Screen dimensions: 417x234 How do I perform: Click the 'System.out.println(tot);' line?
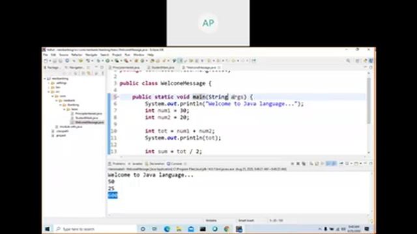[183, 138]
